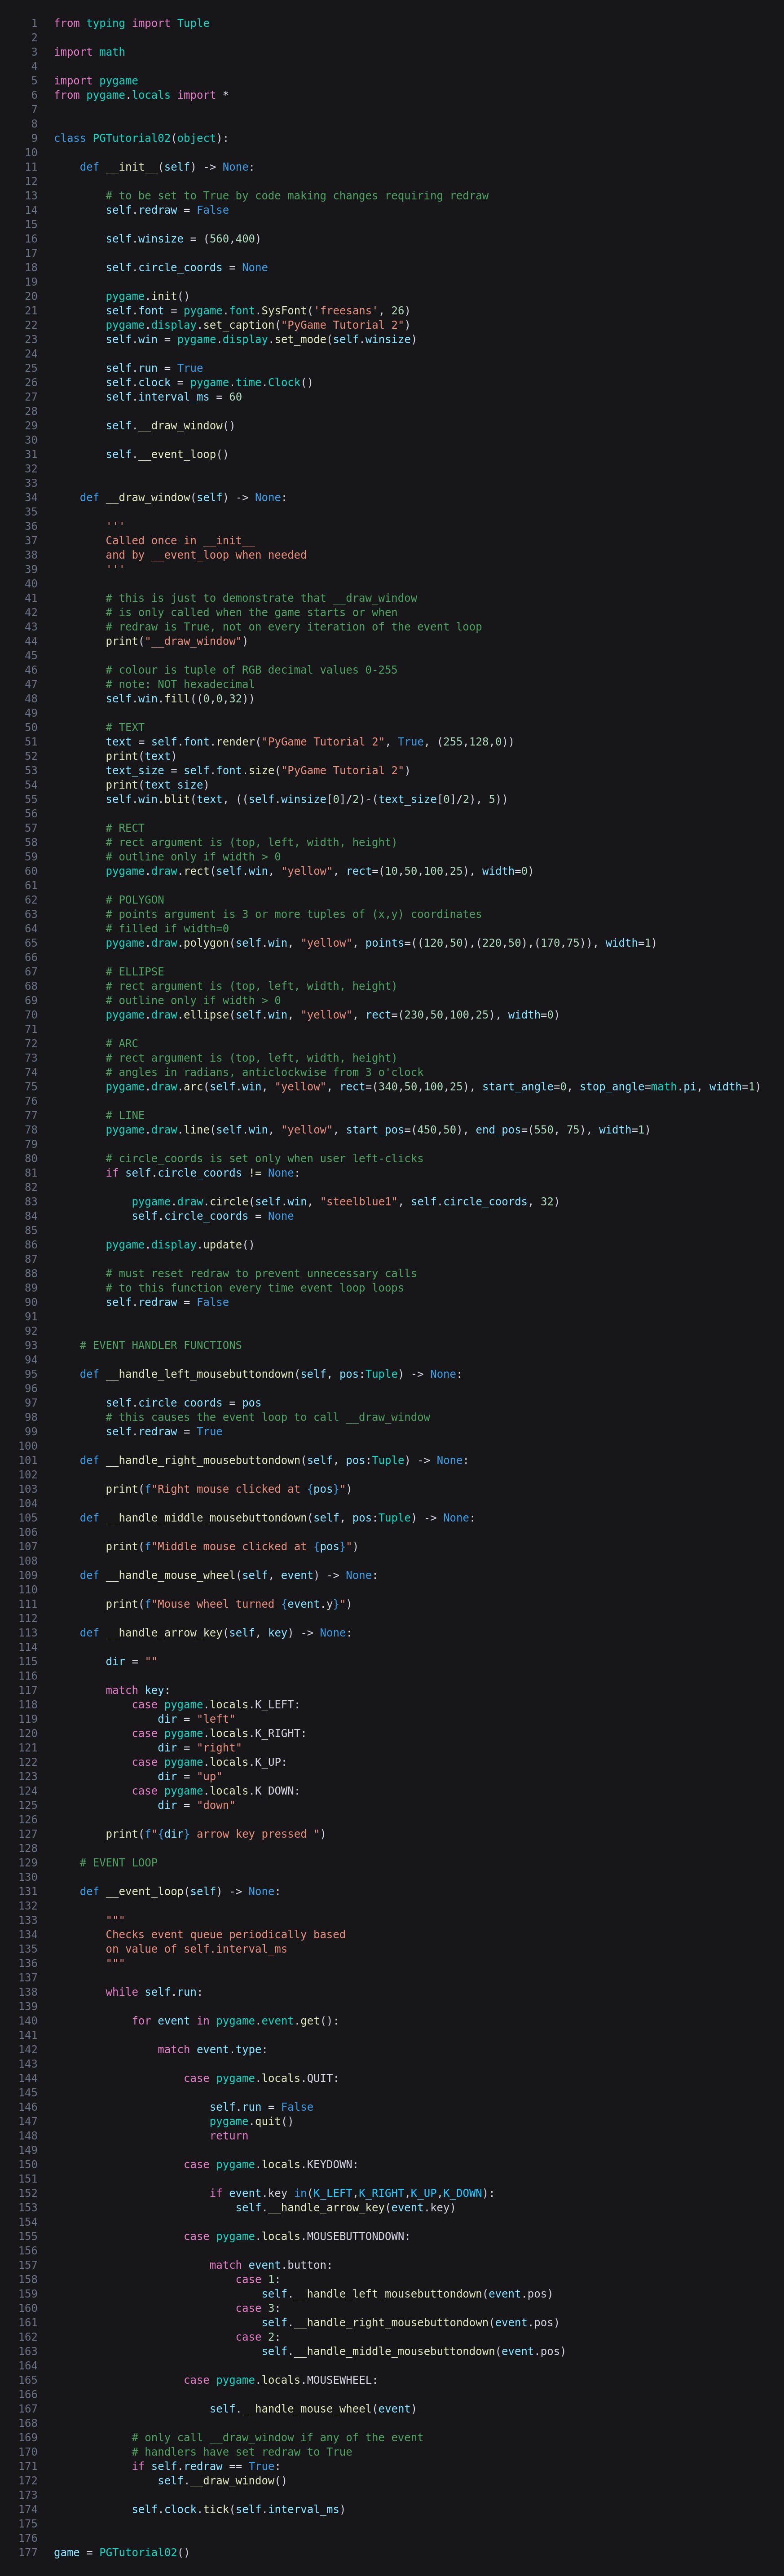The width and height of the screenshot is (784, 2576).
Task: Click the pygame.draw.ellipse line
Action: pyautogui.click(x=333, y=1014)
